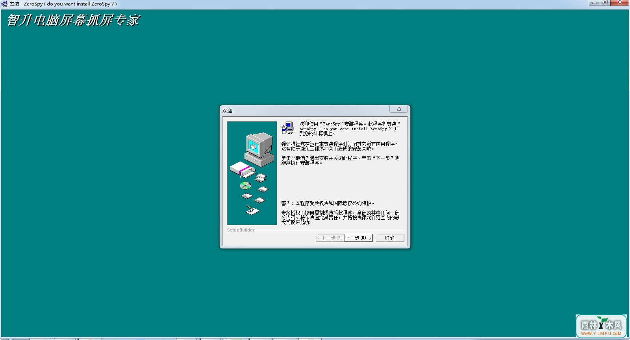Click the 欢迎使用“ZeroSpy”安装程序 welcome sentence
This screenshot has width=630, height=340.
click(x=350, y=129)
